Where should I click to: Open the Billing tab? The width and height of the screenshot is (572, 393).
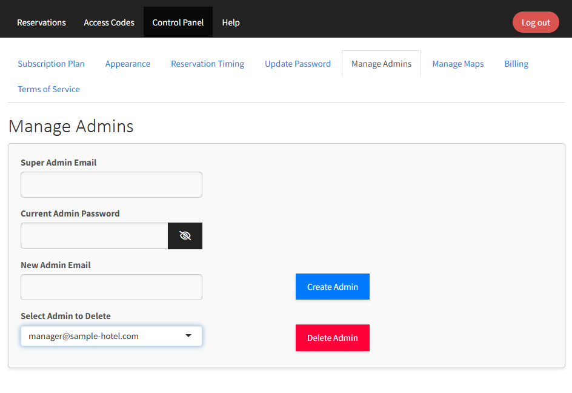click(x=516, y=63)
